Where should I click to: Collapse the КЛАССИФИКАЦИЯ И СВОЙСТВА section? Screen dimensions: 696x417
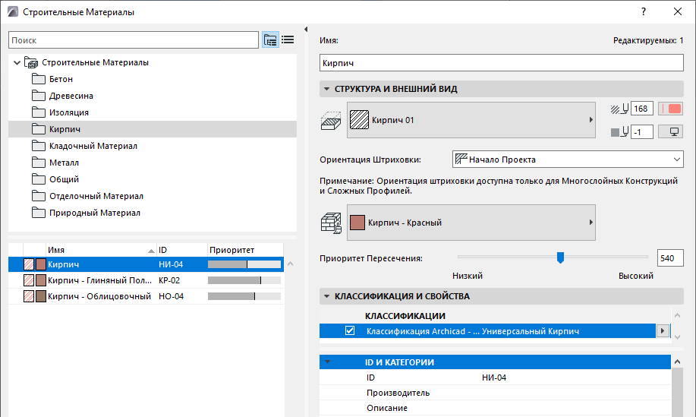[x=326, y=295]
